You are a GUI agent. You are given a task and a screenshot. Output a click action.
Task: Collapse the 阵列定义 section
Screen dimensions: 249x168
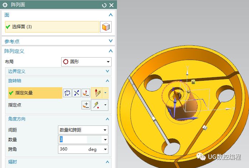111,51
